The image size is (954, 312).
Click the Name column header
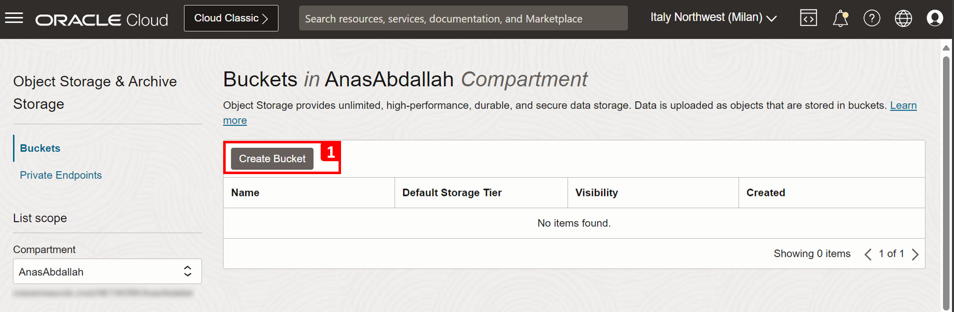coord(246,193)
